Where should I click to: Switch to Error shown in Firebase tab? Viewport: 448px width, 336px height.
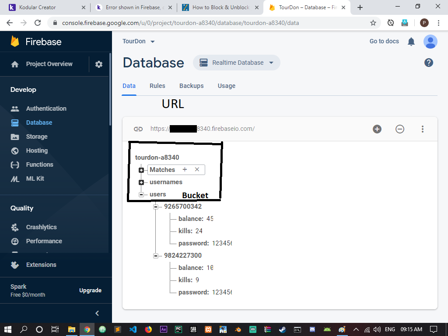coord(133,7)
